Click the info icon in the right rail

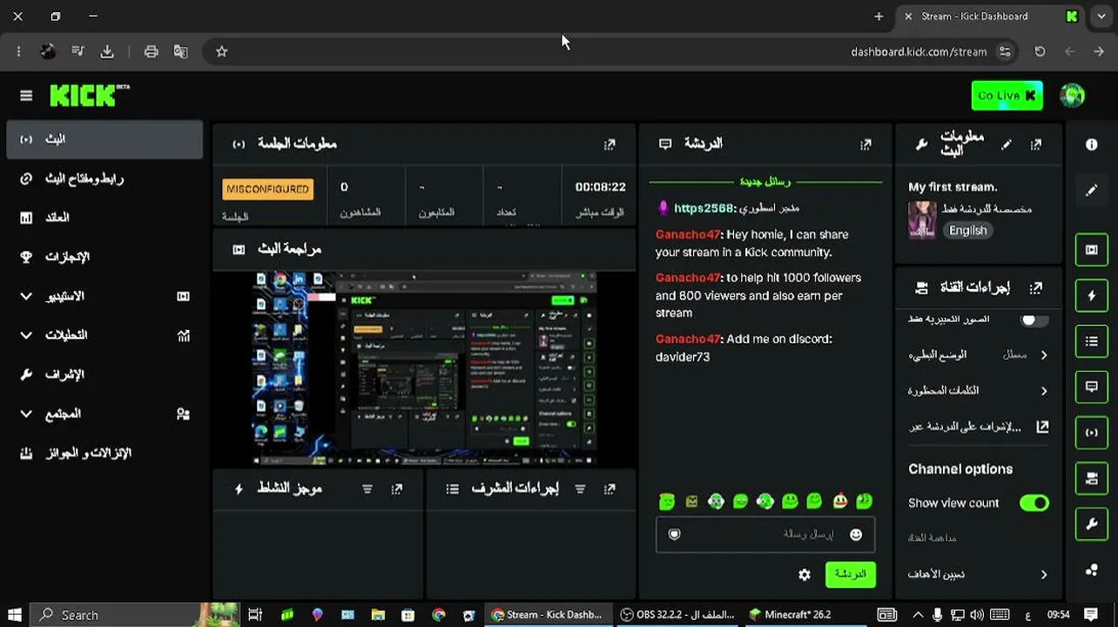(1092, 145)
